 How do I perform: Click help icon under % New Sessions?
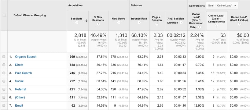click(98, 24)
